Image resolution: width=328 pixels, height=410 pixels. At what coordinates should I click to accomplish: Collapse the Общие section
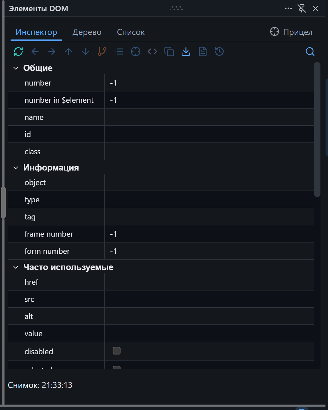(x=16, y=68)
